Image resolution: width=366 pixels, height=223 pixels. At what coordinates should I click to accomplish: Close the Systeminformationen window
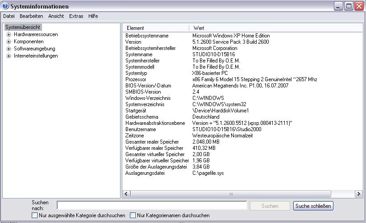click(359, 6)
